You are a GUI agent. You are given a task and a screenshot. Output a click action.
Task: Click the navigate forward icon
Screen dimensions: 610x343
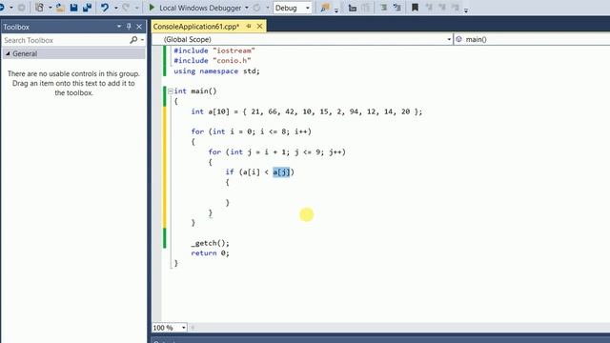[x=22, y=8]
